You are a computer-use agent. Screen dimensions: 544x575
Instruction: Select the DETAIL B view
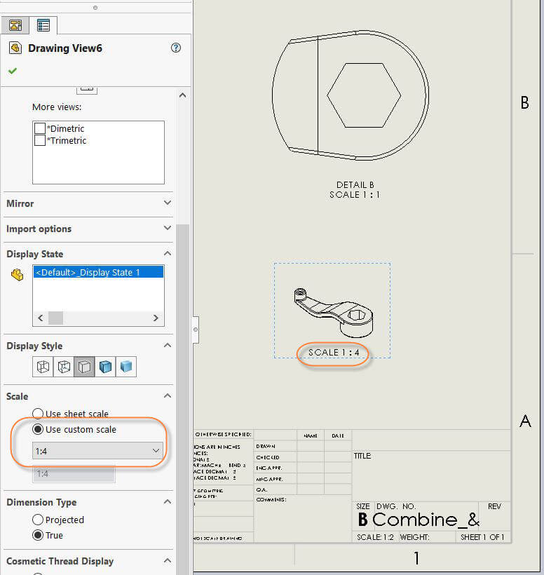tap(351, 95)
